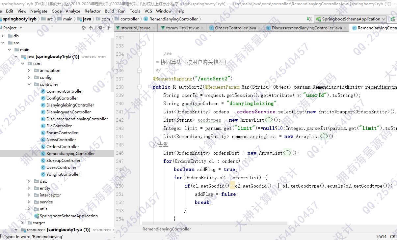The height and width of the screenshot is (240, 397).
Task: Click cursor position 55:14 in status bar
Action: pos(381,237)
